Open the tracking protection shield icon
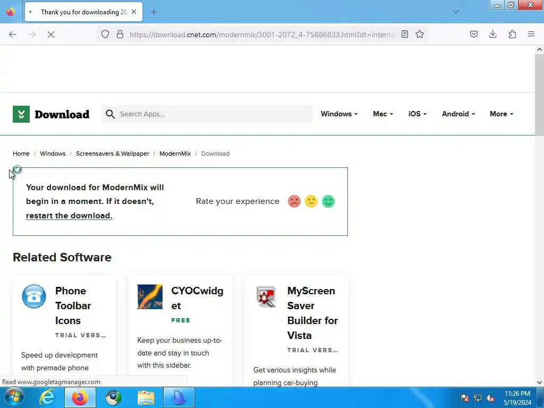This screenshot has width=544, height=408. click(x=105, y=34)
